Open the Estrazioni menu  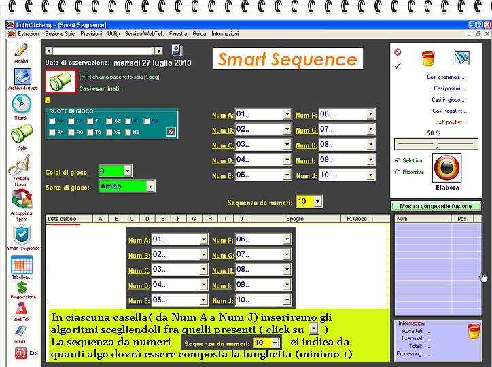29,33
